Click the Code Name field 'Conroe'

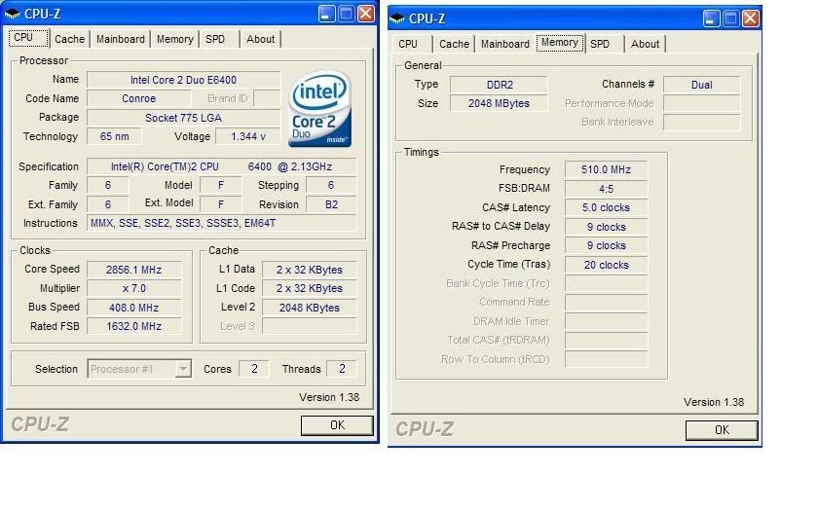(x=138, y=98)
